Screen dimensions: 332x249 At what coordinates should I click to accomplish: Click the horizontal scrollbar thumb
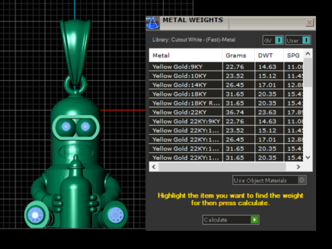click(222, 167)
